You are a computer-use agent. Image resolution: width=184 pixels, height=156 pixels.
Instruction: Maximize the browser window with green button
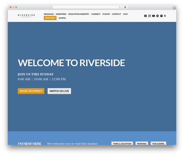(x=16, y=7)
